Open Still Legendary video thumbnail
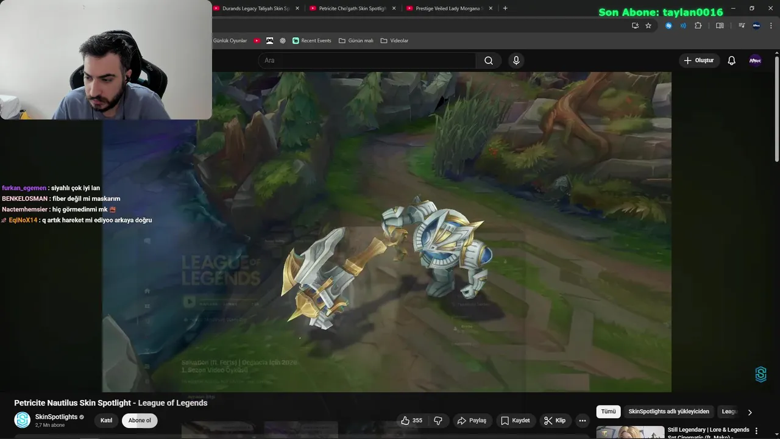780x439 pixels. (630, 432)
